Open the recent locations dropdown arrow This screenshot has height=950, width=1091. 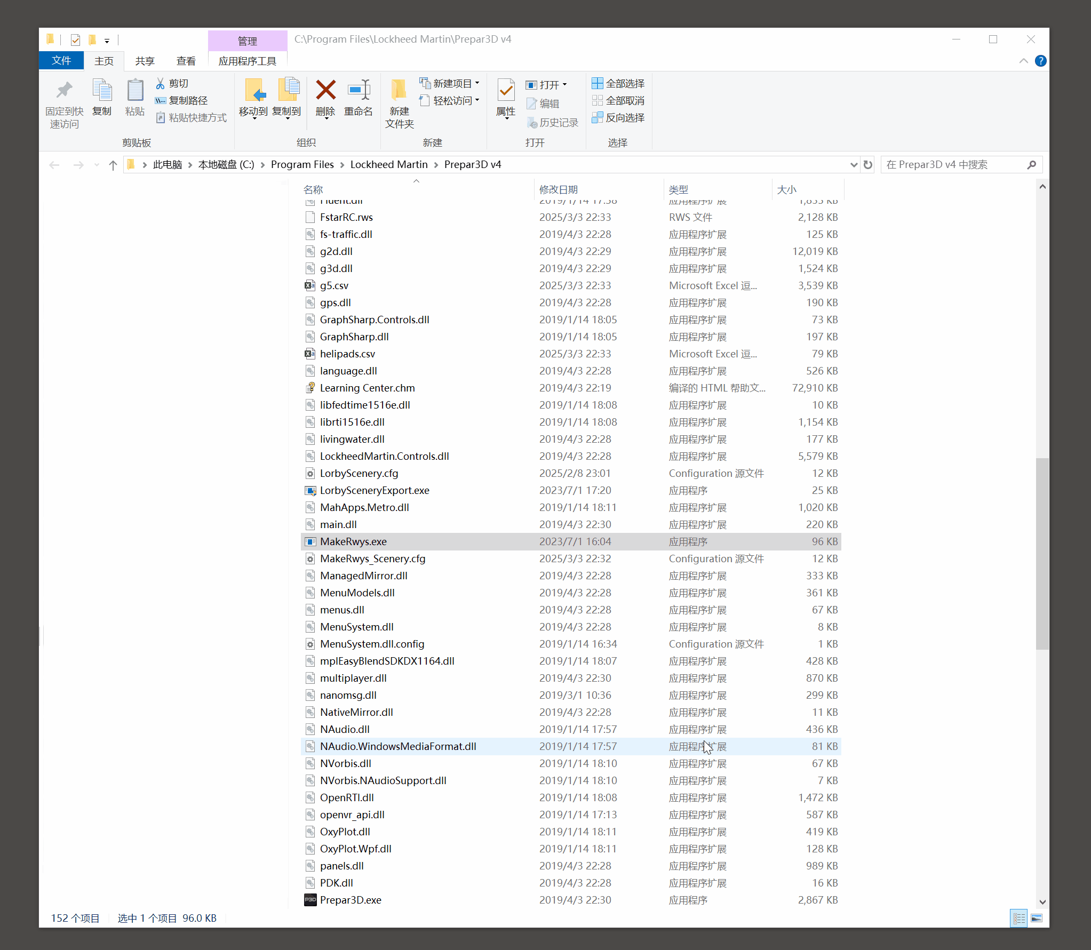97,165
